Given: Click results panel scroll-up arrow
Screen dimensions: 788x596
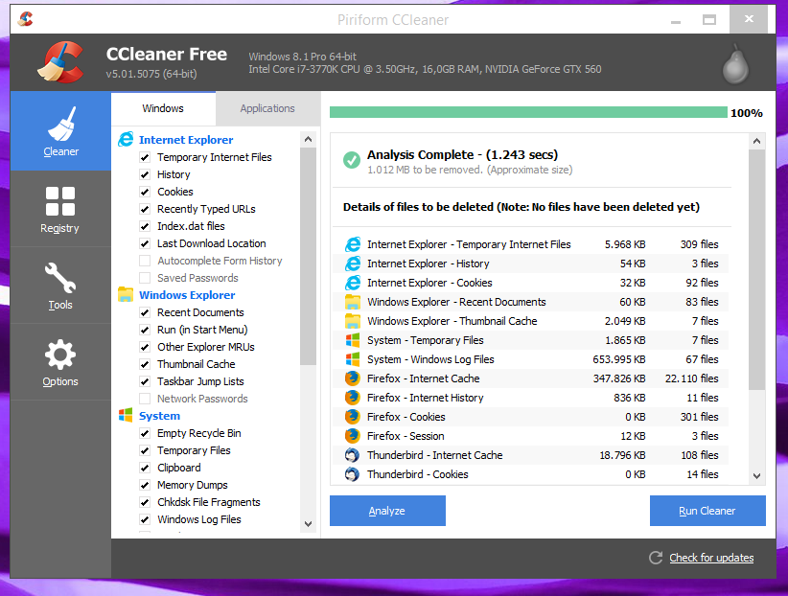Looking at the screenshot, I should coord(756,142).
